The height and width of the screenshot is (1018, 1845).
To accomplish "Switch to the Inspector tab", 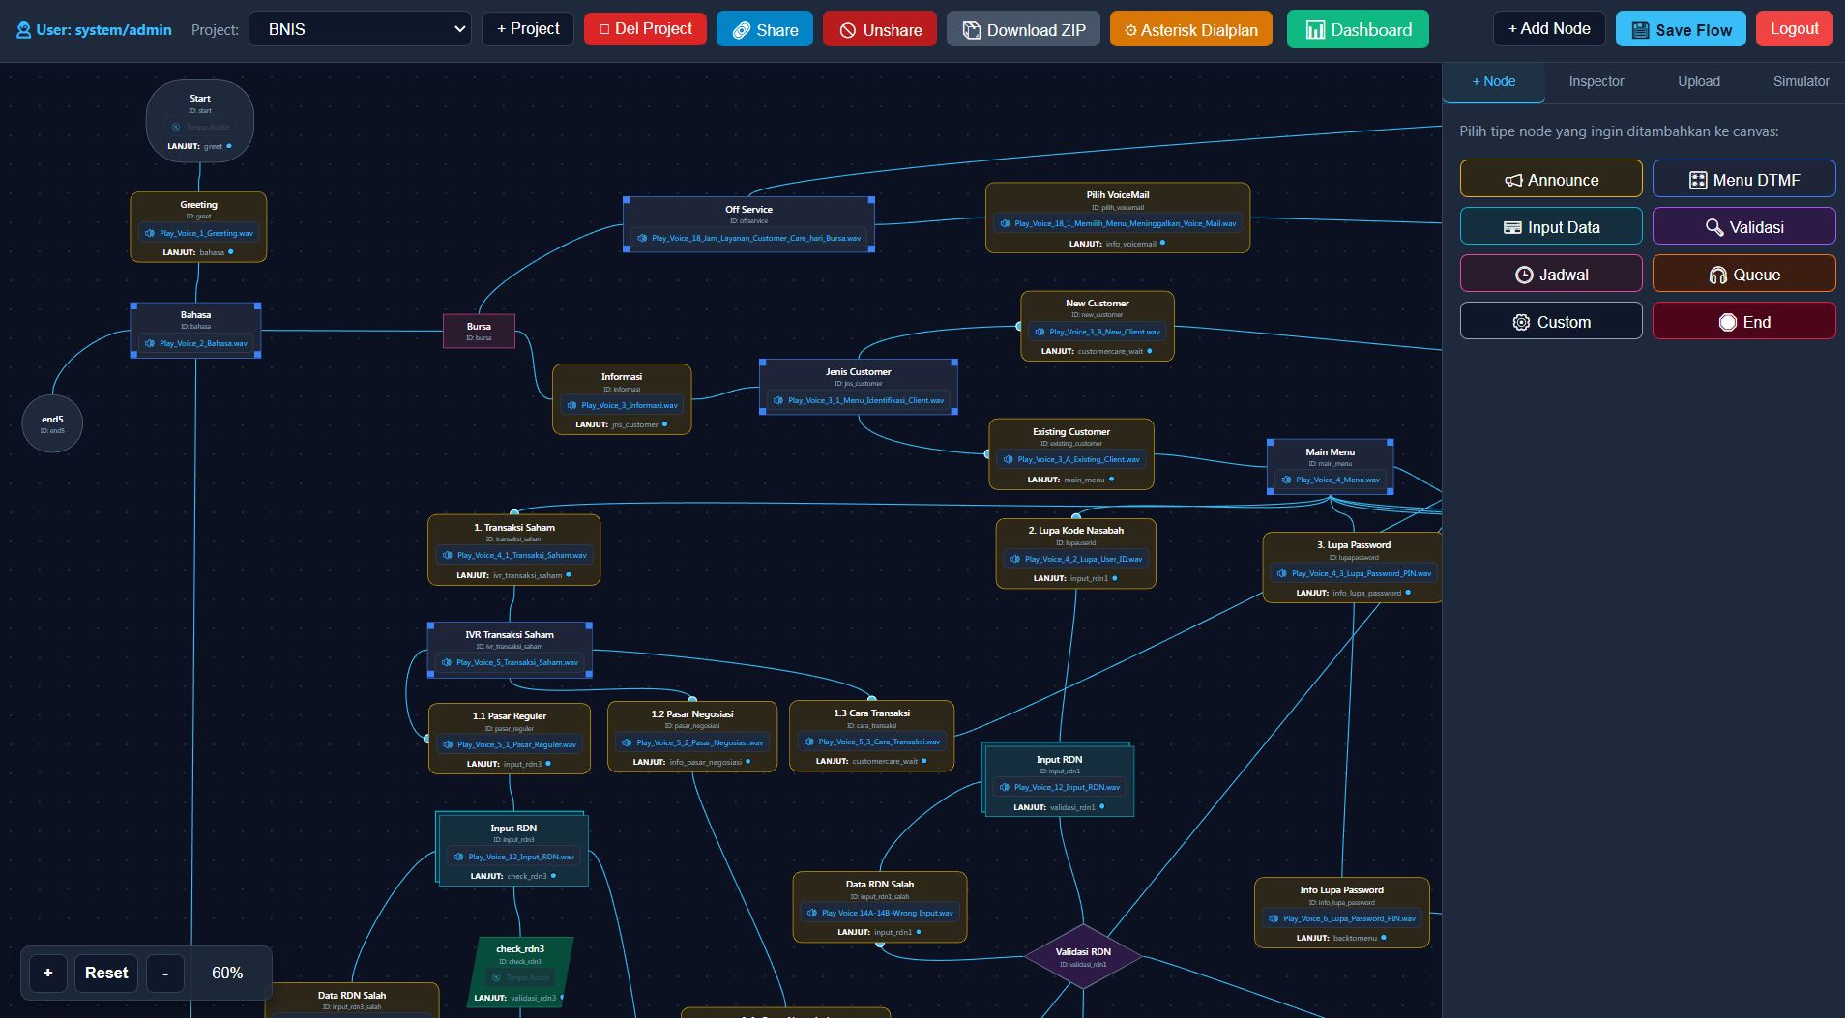I will point(1596,82).
